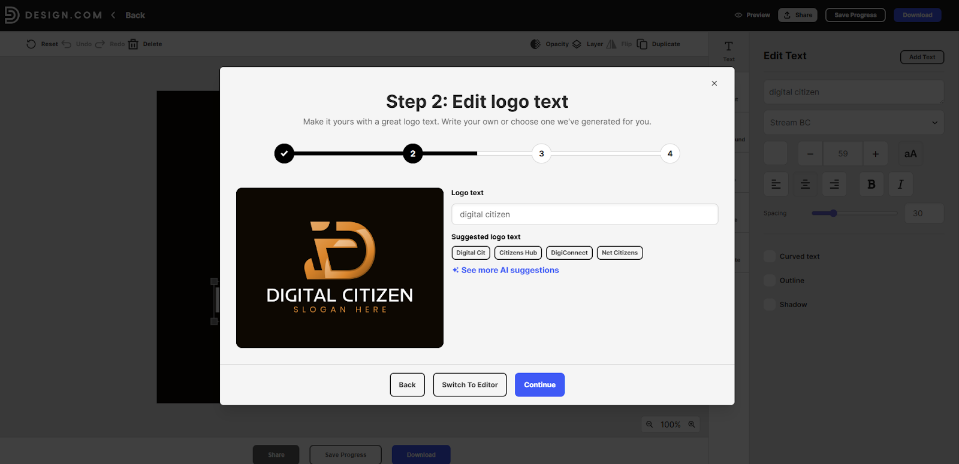Toggle Italic formatting

click(x=900, y=184)
